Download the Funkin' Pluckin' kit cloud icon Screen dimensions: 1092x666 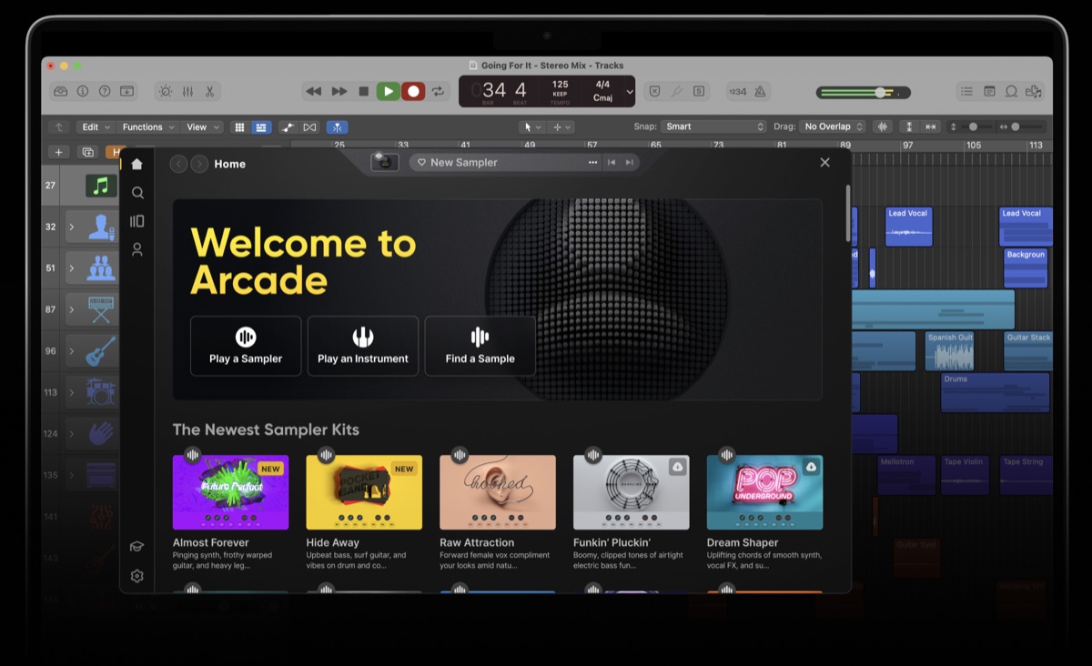pos(677,467)
